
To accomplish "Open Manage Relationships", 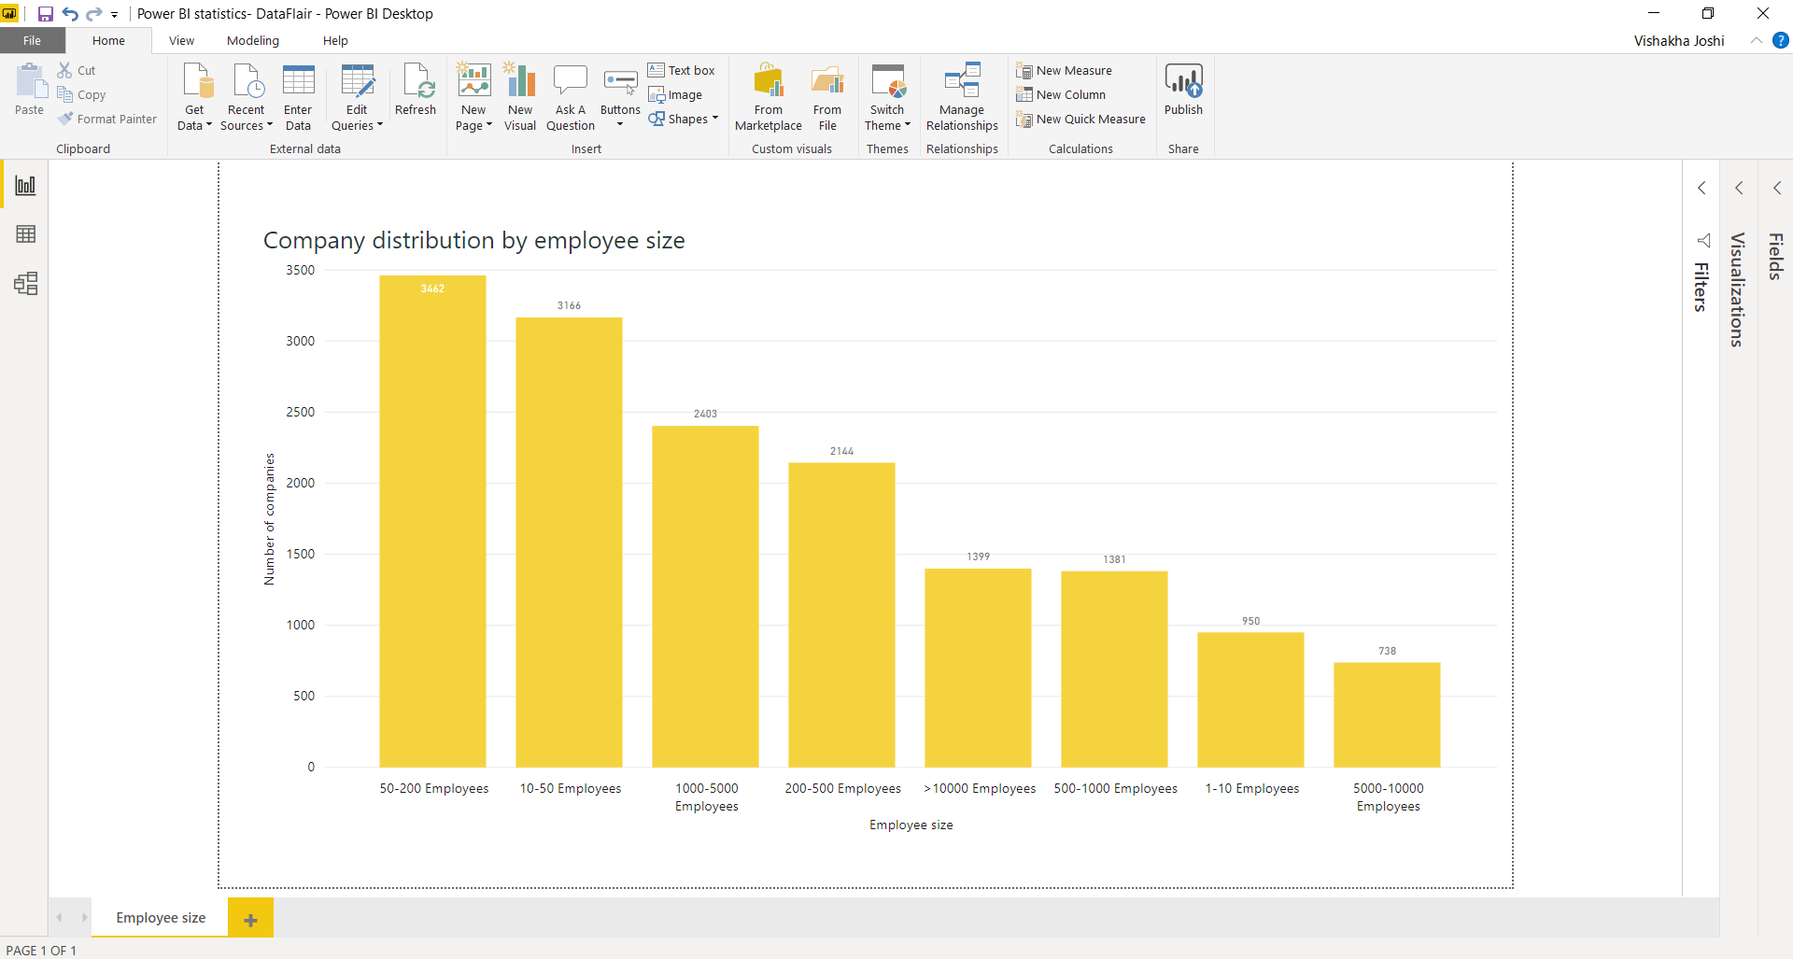I will click(962, 97).
